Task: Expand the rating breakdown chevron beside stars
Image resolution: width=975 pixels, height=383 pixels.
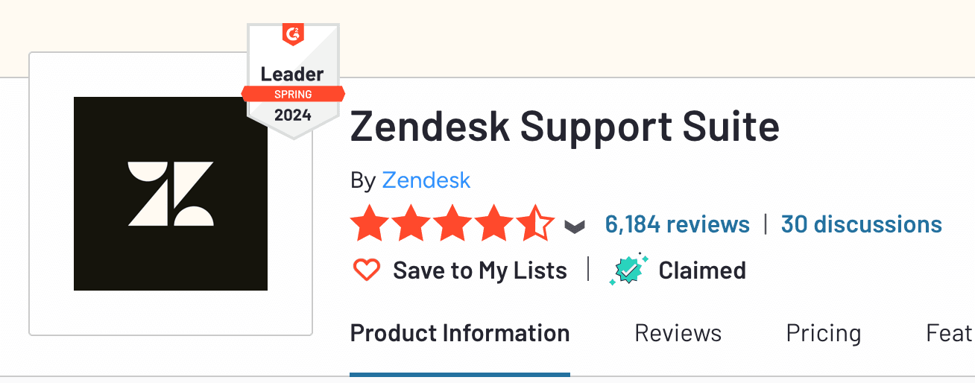Action: (574, 226)
